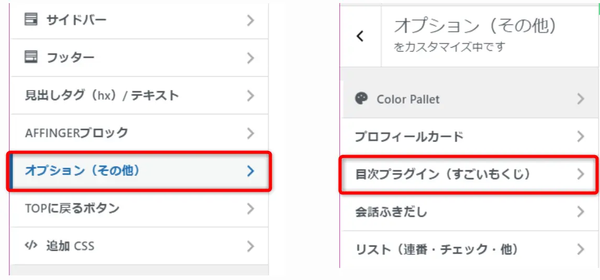The image size is (600, 280).
Task: Click the palette icon beside Color Pallet
Action: pyautogui.click(x=361, y=99)
